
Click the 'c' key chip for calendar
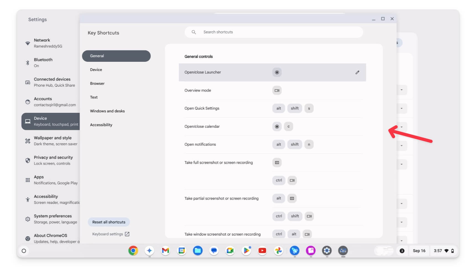(x=288, y=126)
